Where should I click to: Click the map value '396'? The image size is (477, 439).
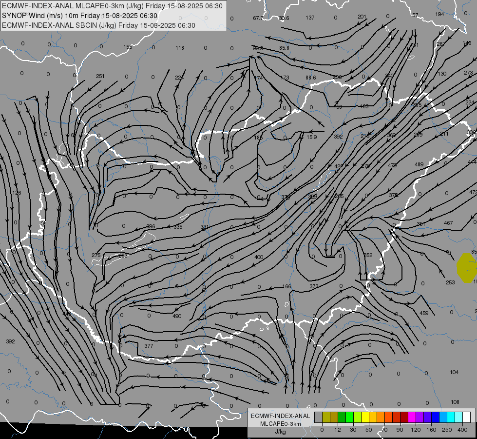151,226
